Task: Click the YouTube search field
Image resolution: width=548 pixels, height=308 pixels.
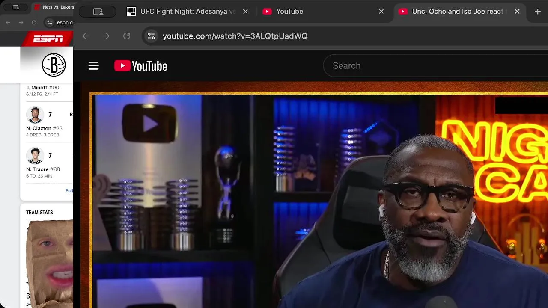Action: (436, 66)
